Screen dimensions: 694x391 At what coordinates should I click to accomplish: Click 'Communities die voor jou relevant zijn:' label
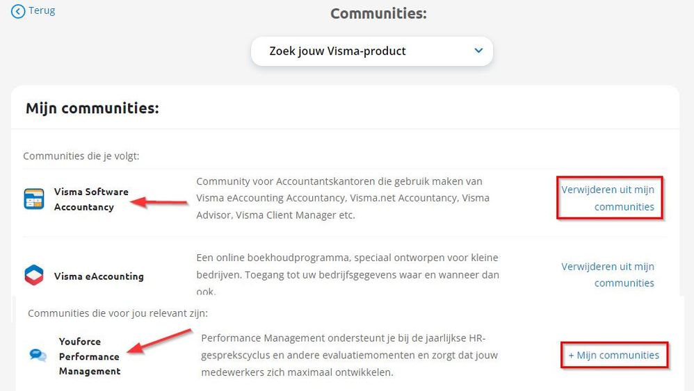(118, 313)
